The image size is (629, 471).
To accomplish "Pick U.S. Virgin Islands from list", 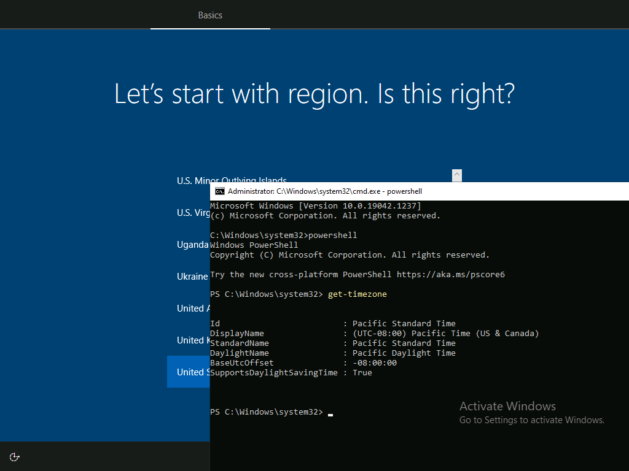I will click(193, 212).
